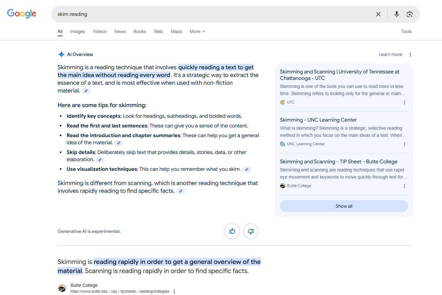
Task: Open three-dot menu for Butte College card
Action: pos(404,186)
